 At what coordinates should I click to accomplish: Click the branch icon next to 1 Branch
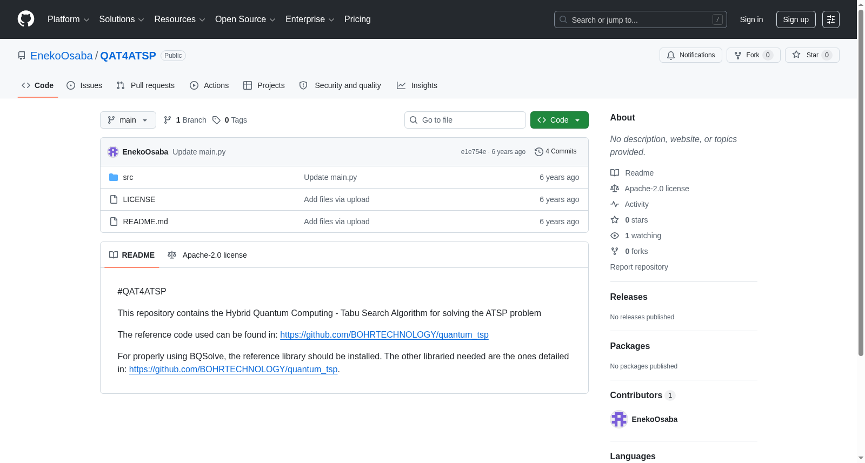tap(168, 120)
